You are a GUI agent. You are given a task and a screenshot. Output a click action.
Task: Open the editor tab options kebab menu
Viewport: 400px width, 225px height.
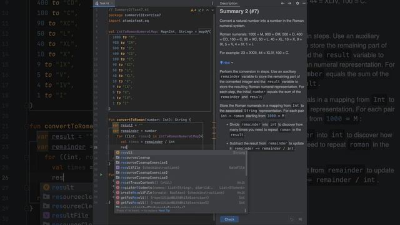click(212, 3)
